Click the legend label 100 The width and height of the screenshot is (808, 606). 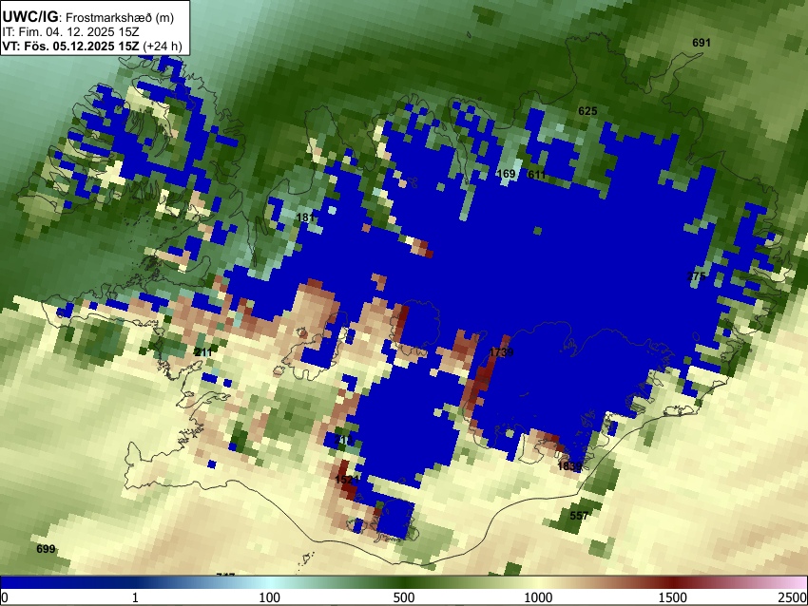[270, 597]
